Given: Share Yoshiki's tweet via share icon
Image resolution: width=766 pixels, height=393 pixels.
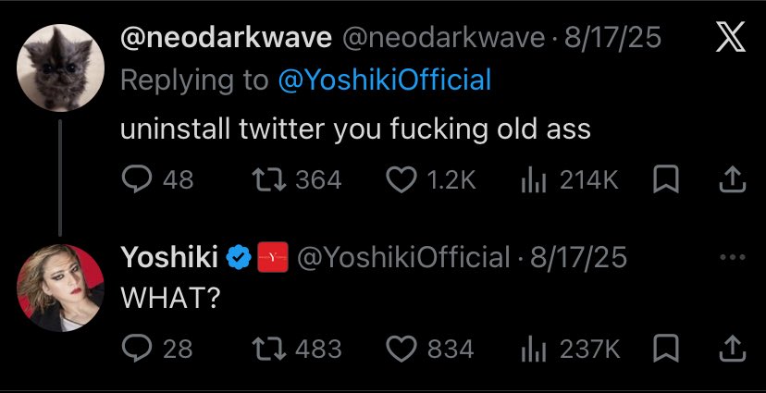Looking at the screenshot, I should pos(733,349).
